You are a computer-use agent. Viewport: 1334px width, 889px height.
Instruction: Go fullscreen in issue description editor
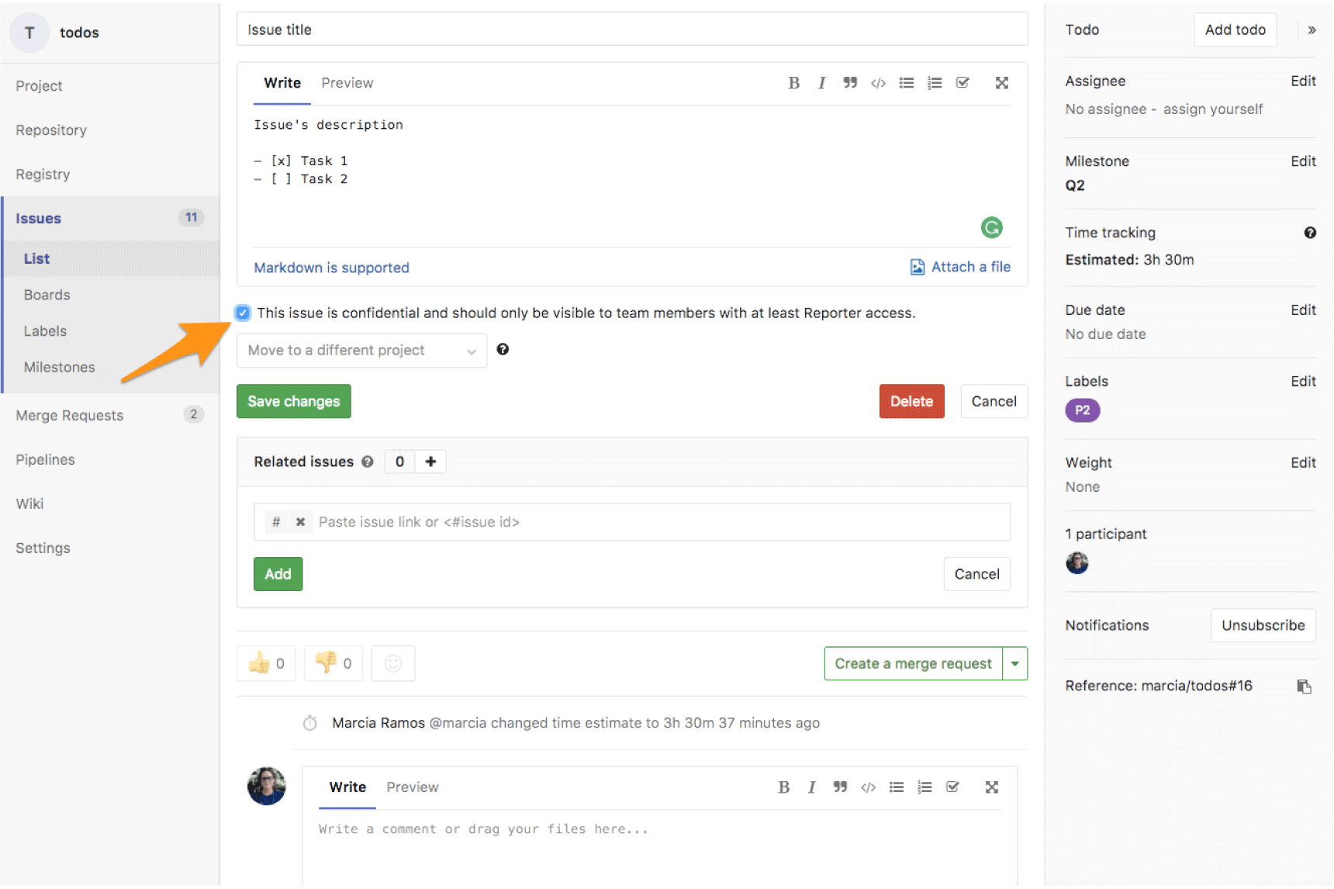pyautogui.click(x=1001, y=83)
